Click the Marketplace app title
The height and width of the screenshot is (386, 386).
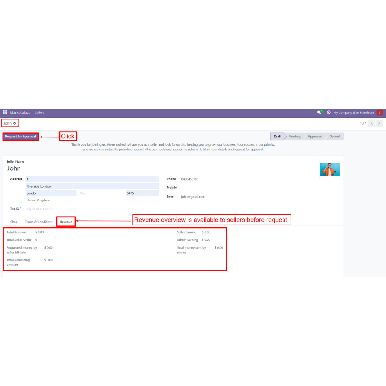point(20,113)
